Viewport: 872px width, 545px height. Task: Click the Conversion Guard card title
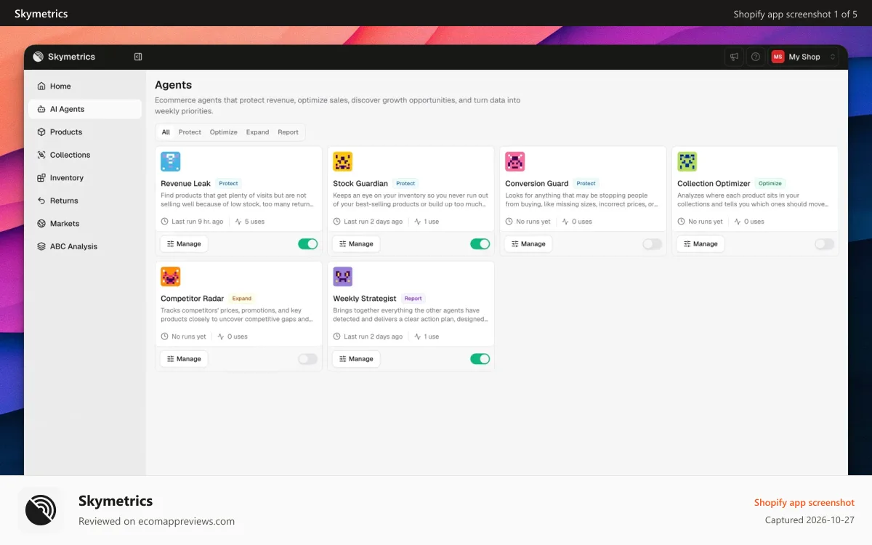pos(536,184)
